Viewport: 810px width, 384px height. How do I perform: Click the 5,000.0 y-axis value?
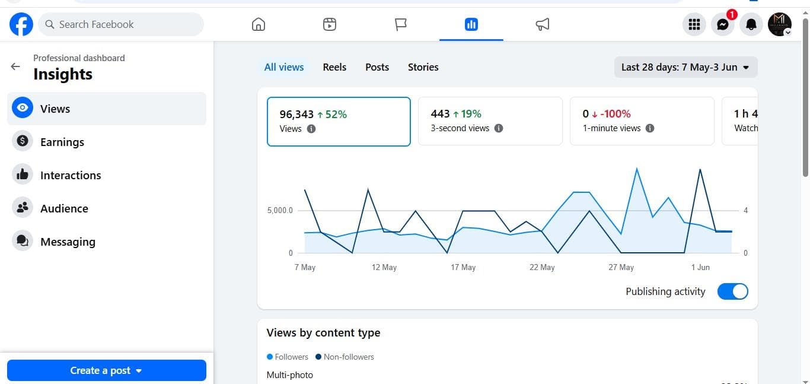[x=279, y=211]
